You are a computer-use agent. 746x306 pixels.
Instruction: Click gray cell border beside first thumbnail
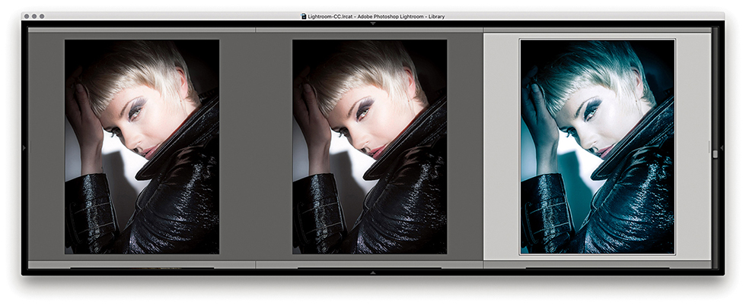click(x=46, y=147)
